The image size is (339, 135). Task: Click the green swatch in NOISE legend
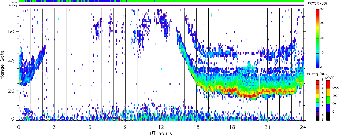click(328, 100)
